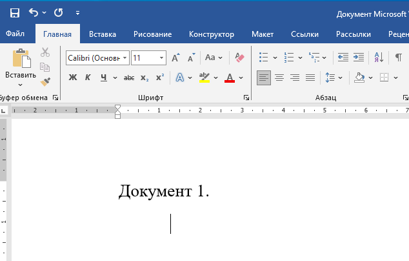The image size is (409, 261).
Task: Clear all formatting with eraser icon
Action: pyautogui.click(x=239, y=57)
